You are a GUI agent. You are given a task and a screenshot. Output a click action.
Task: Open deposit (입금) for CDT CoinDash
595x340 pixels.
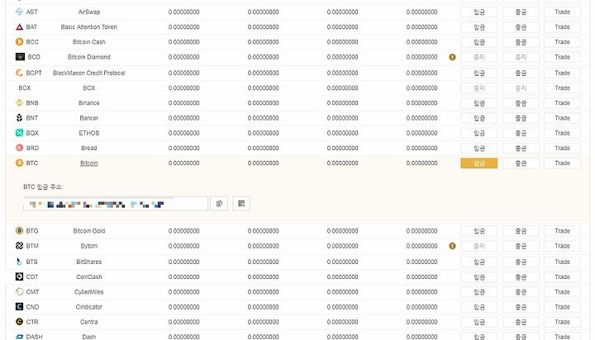click(x=478, y=277)
